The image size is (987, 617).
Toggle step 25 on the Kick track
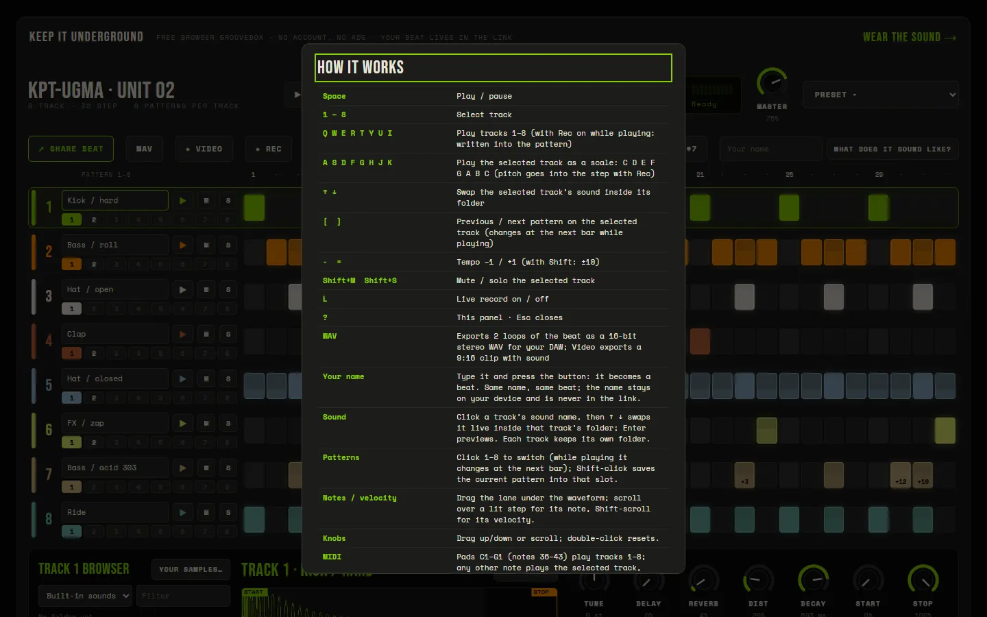pos(789,208)
